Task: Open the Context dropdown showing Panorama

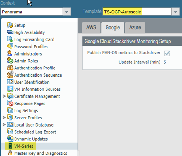Action: [x=66, y=12]
